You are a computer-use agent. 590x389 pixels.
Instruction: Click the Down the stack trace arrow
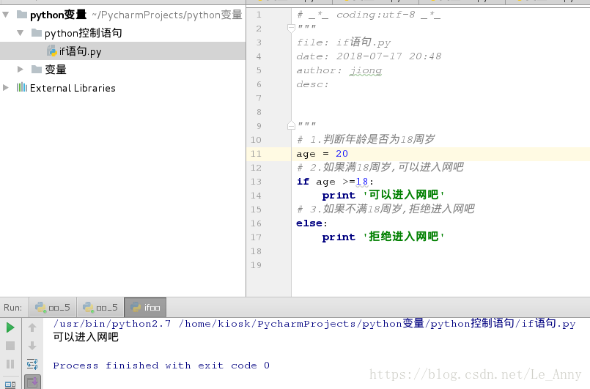point(32,346)
